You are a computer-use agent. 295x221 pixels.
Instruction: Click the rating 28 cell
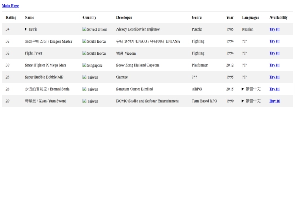(8, 77)
